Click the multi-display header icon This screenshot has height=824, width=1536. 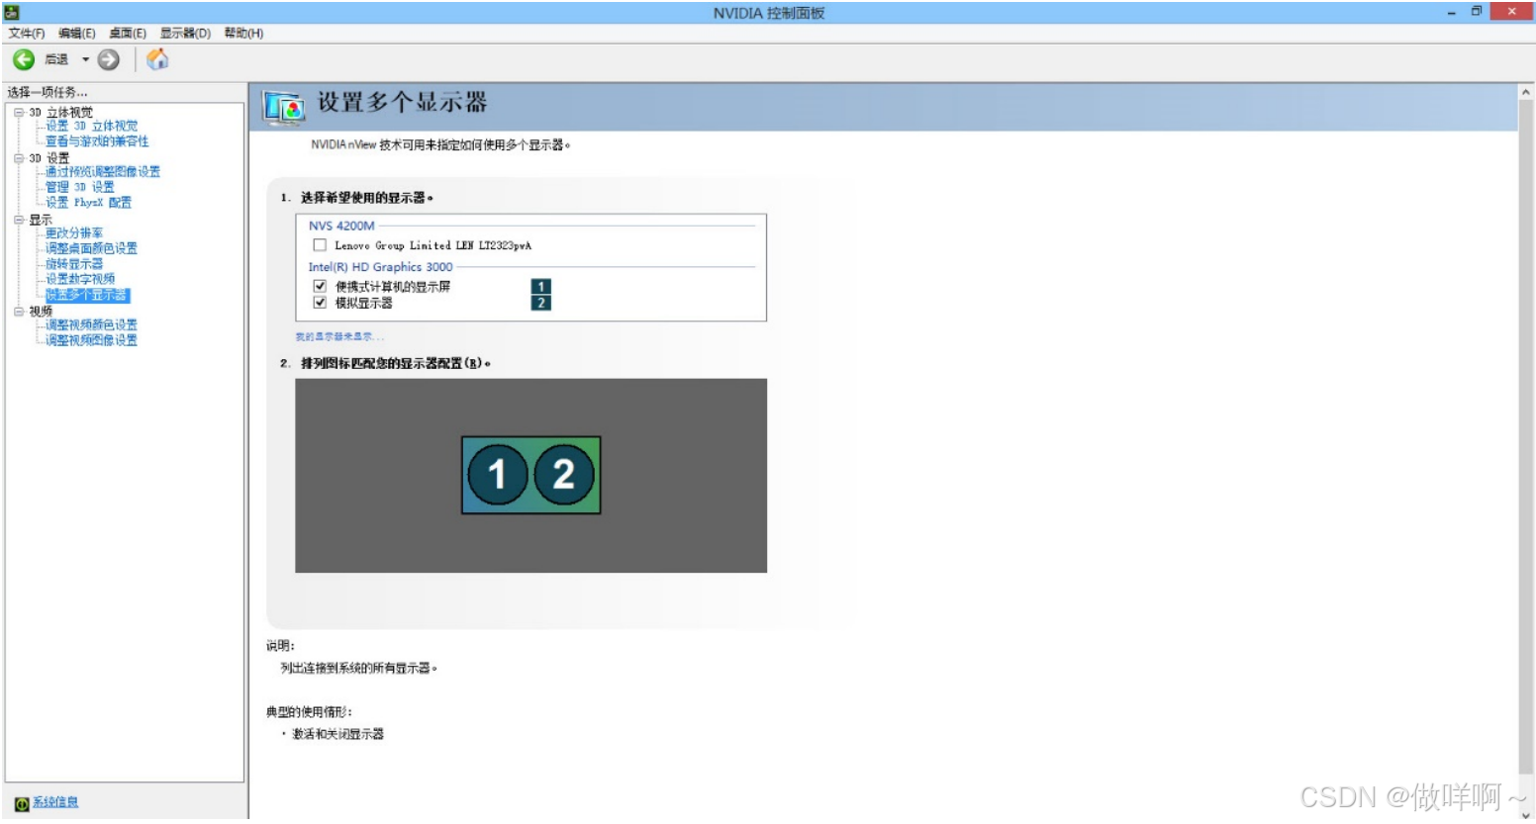284,107
